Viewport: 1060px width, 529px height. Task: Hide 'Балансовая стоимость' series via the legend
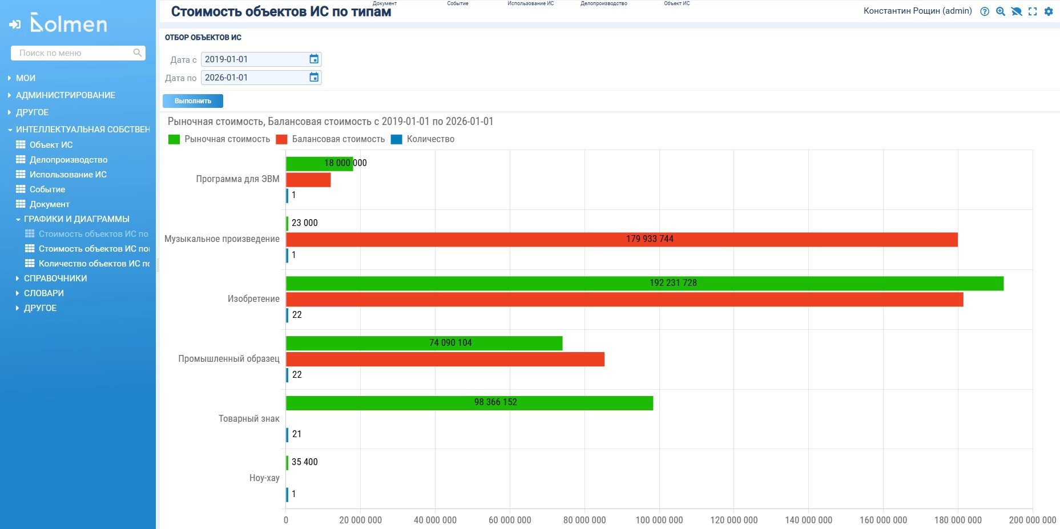[x=331, y=139]
